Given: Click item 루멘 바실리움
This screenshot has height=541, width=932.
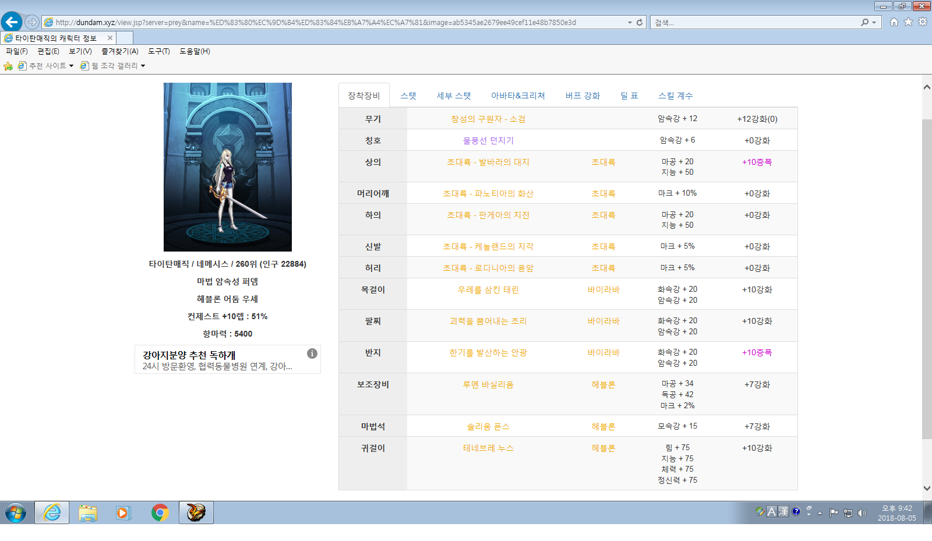Looking at the screenshot, I should [488, 384].
